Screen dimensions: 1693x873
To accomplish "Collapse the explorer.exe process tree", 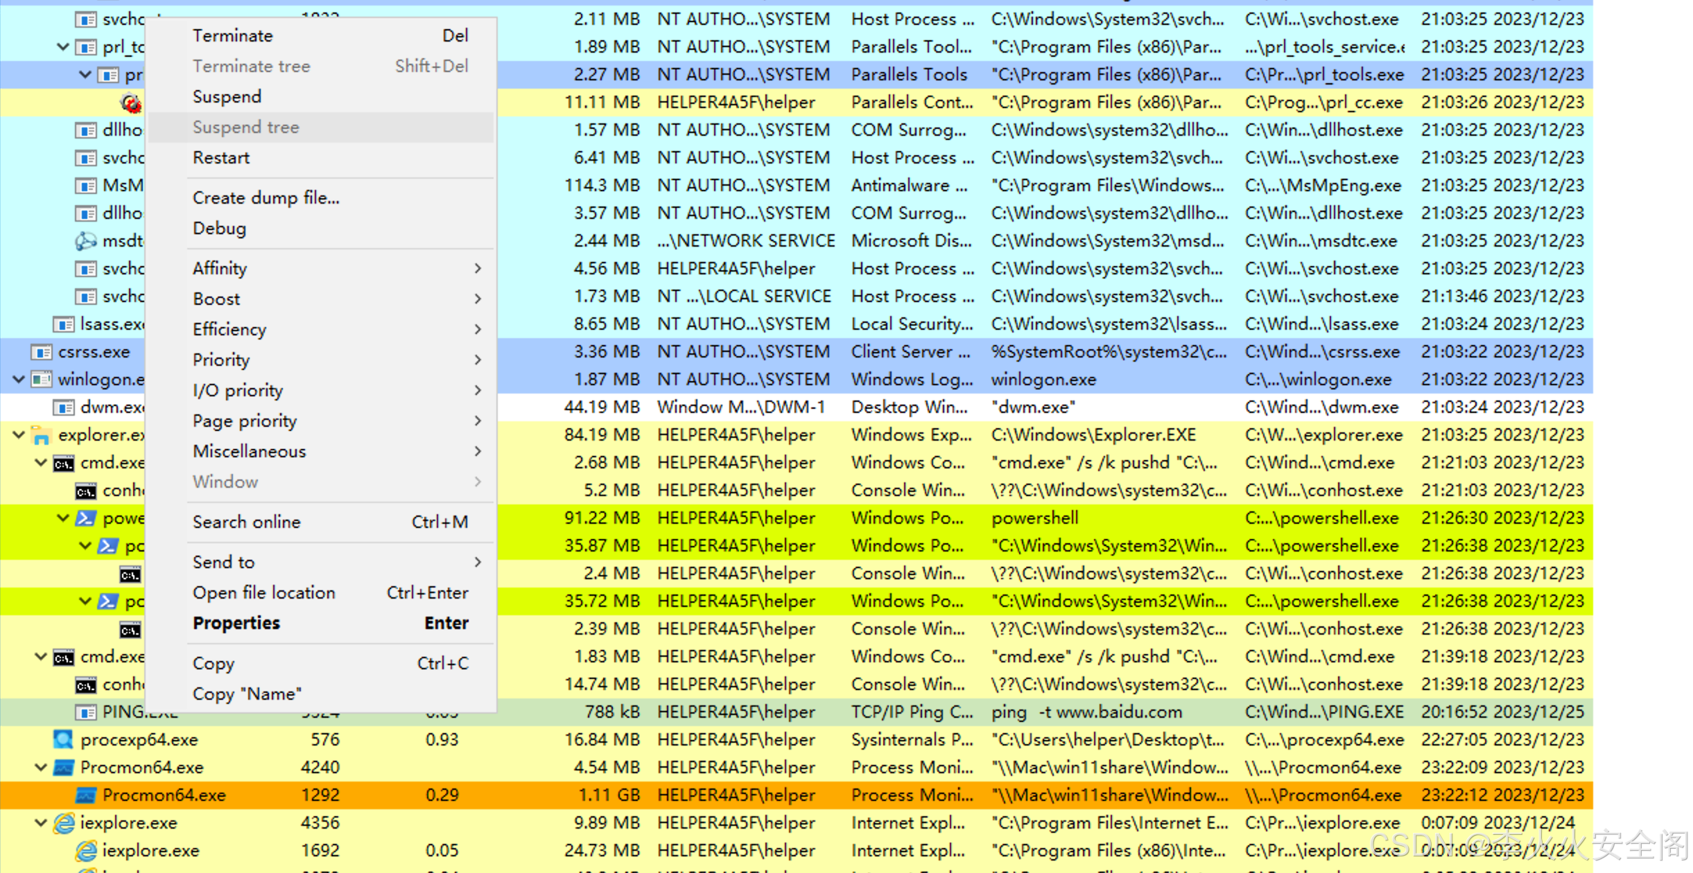I will (19, 435).
